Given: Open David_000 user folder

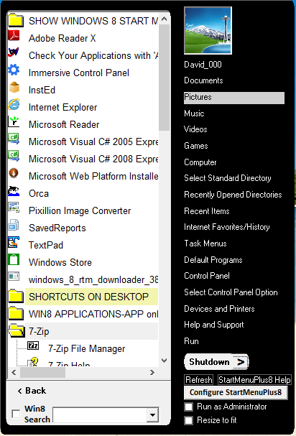Looking at the screenshot, I should [x=203, y=65].
